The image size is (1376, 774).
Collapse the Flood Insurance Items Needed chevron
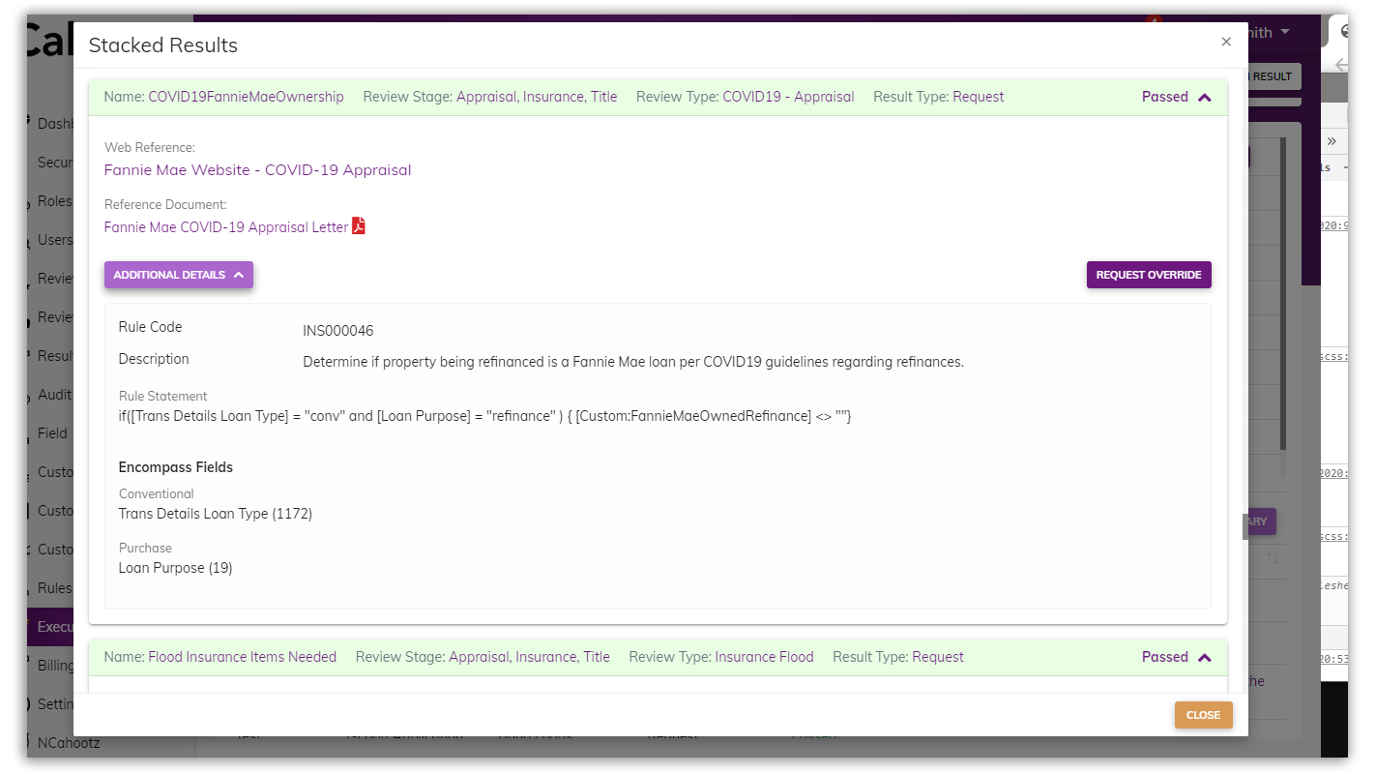coord(1205,657)
